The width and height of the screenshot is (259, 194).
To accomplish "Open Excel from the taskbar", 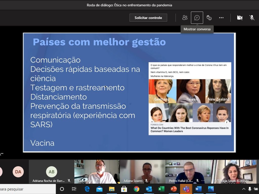I will point(161,189).
